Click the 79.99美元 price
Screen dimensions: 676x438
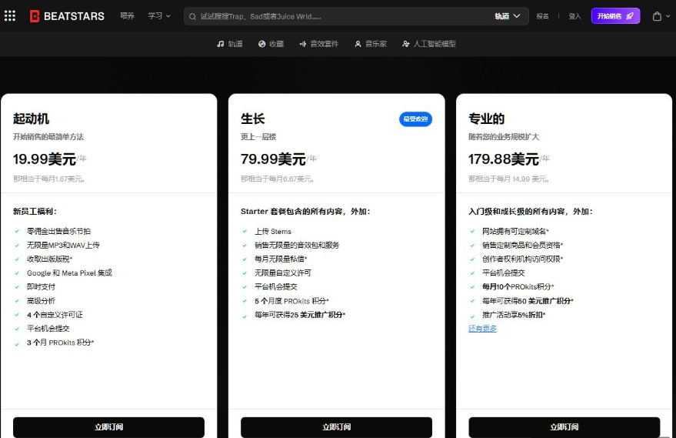pyautogui.click(x=273, y=159)
